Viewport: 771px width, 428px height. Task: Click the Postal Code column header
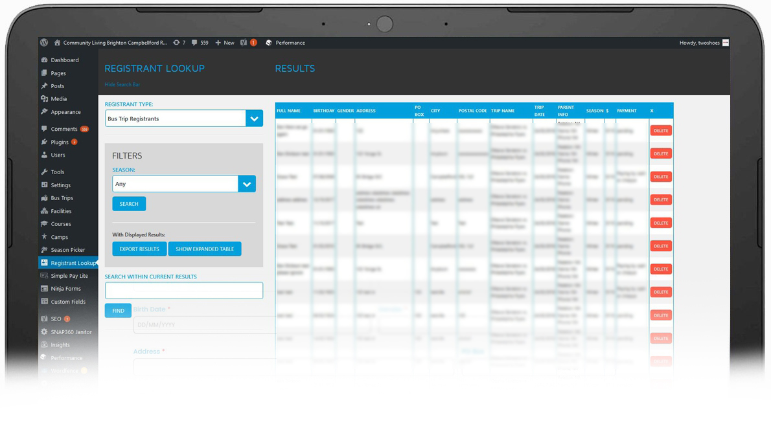(x=472, y=111)
